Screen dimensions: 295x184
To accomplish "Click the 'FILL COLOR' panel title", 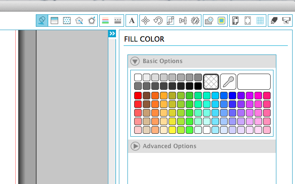I will click(x=144, y=39).
